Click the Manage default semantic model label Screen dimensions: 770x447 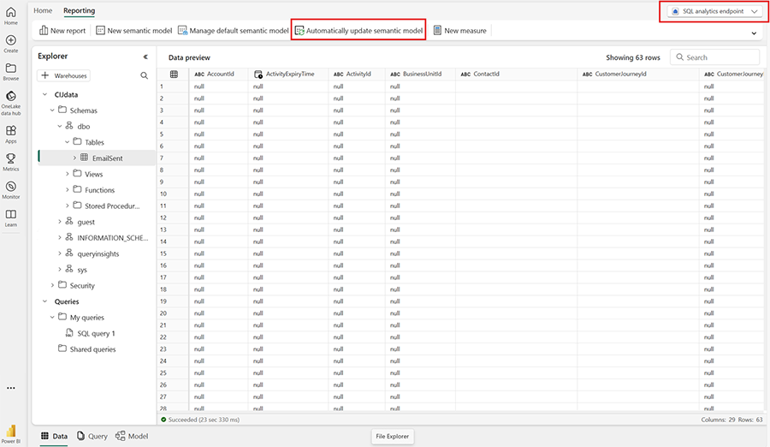tap(240, 31)
